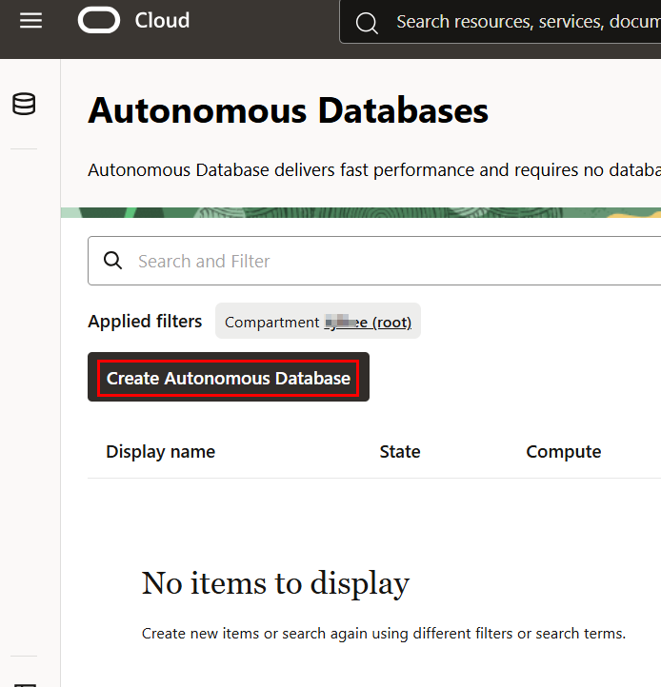Sort by Display name column header

pos(161,452)
